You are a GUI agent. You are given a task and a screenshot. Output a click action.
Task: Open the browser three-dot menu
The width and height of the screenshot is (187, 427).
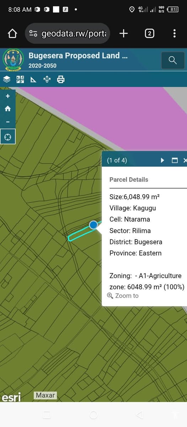click(x=175, y=34)
